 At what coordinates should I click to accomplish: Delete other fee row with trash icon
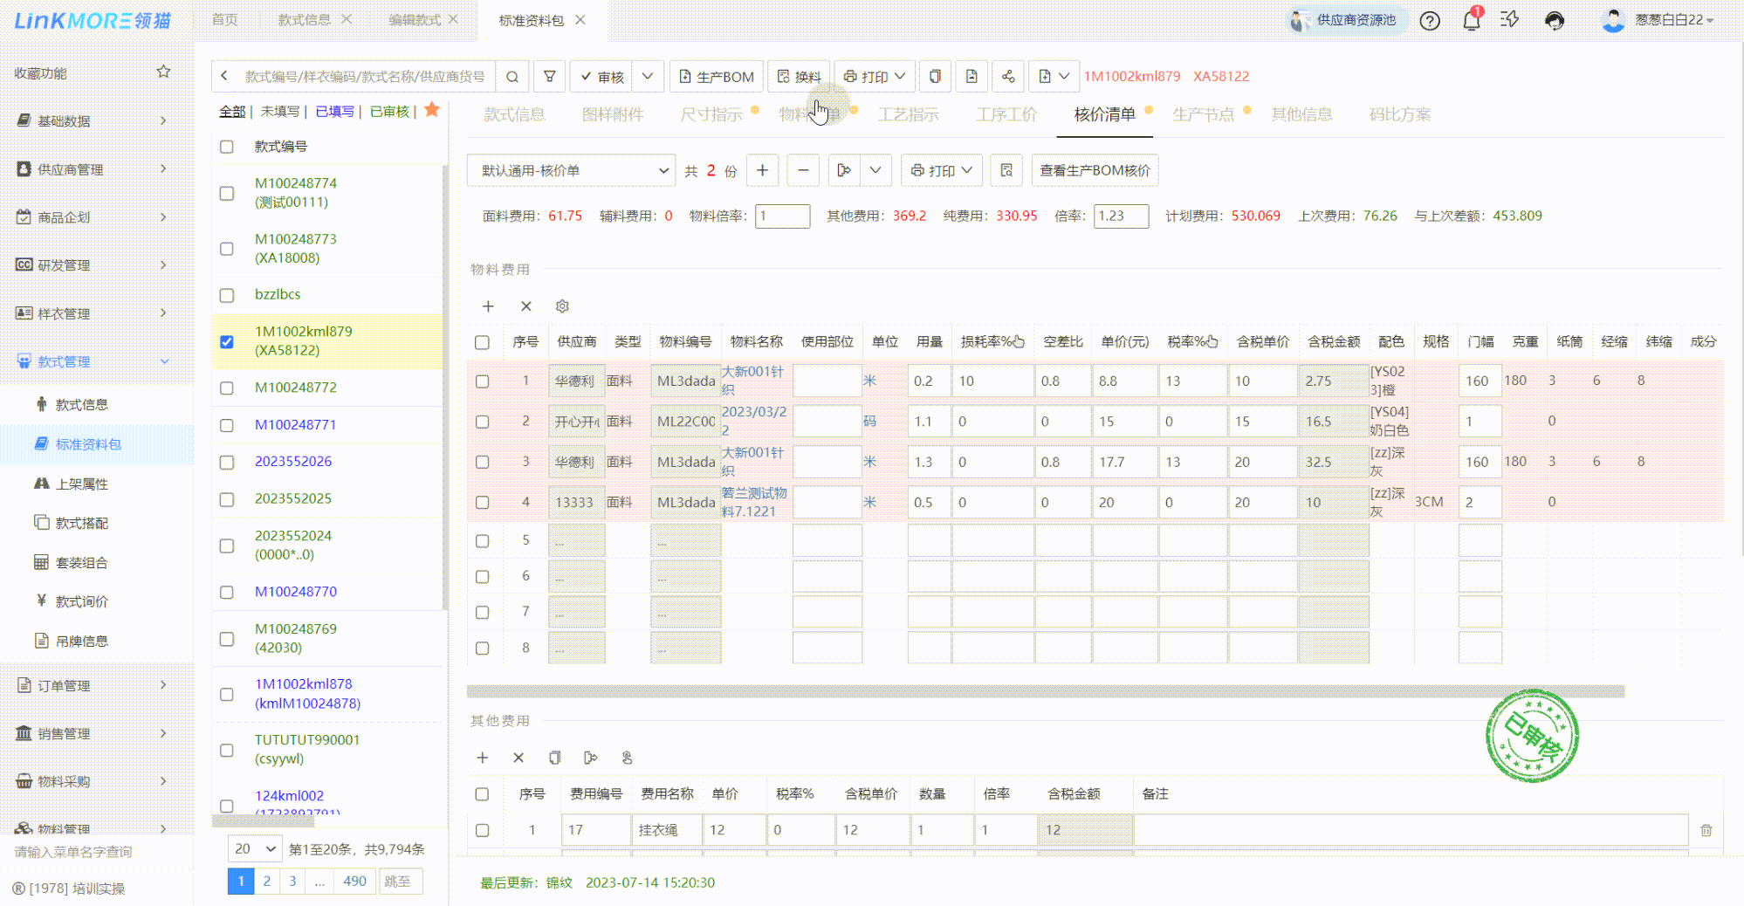(x=1706, y=830)
